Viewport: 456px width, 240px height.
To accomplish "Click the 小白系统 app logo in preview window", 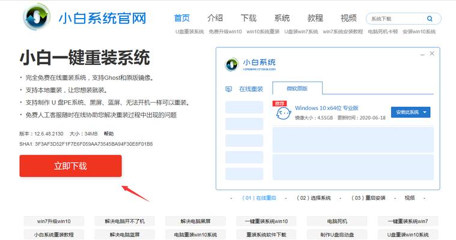I will tap(232, 65).
